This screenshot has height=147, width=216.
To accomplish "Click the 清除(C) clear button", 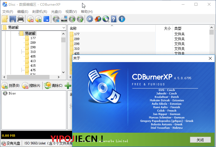I will [x=53, y=86].
